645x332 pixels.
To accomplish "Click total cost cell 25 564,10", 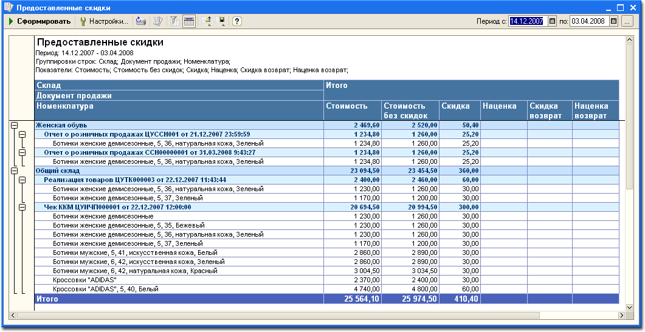I will [x=353, y=299].
